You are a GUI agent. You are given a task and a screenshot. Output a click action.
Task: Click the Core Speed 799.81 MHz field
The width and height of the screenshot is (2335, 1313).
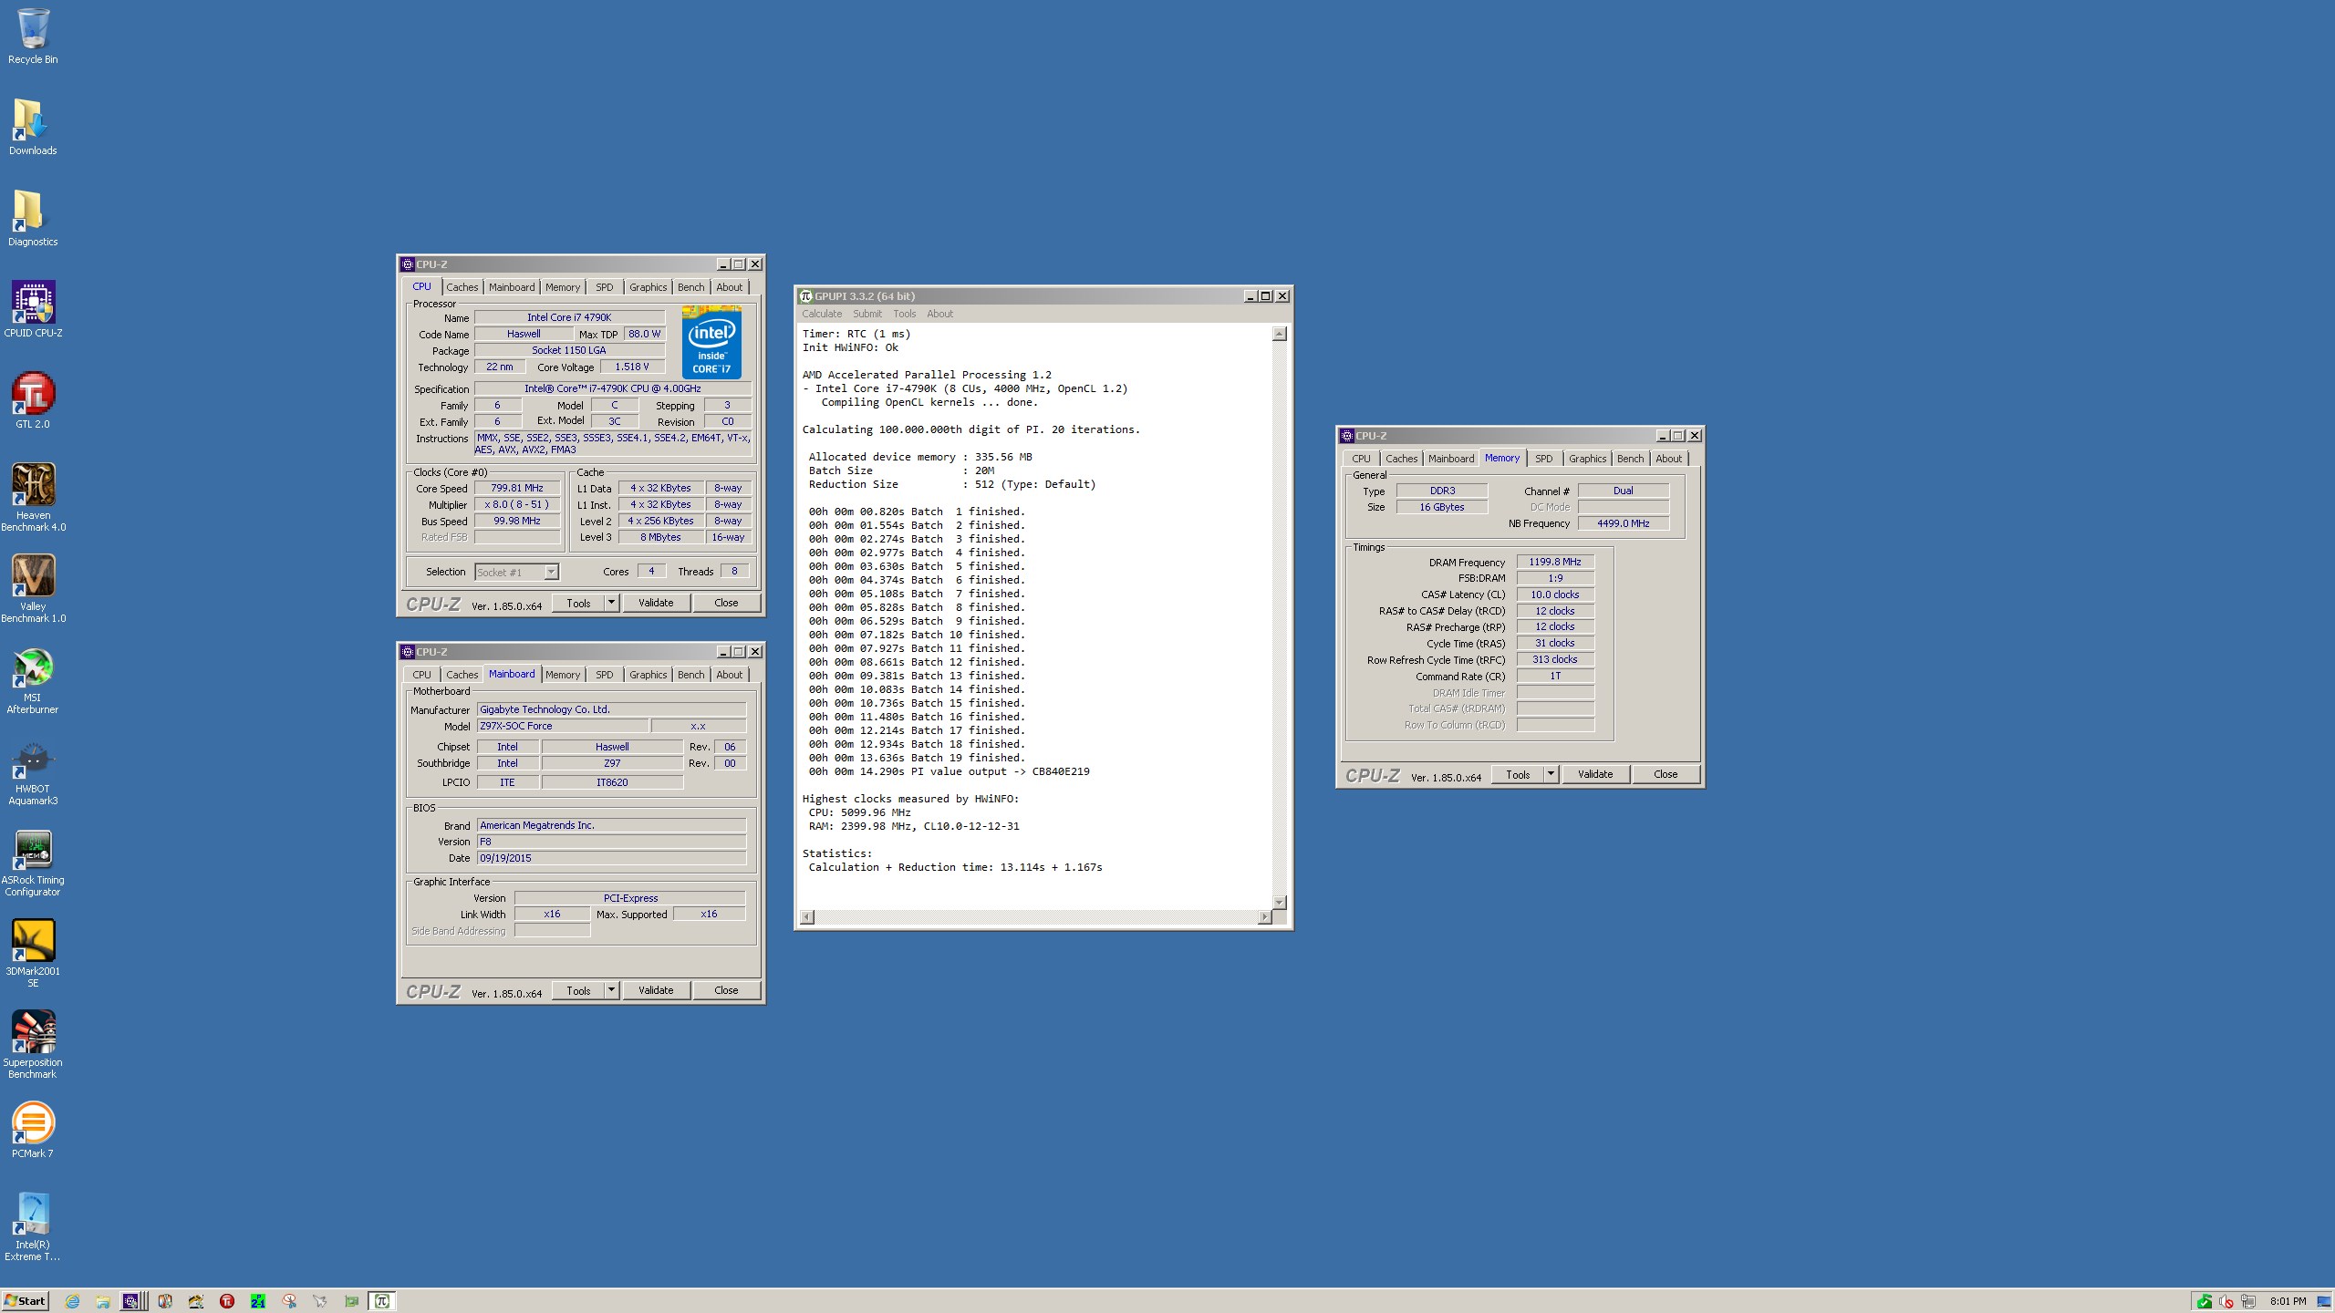point(517,489)
